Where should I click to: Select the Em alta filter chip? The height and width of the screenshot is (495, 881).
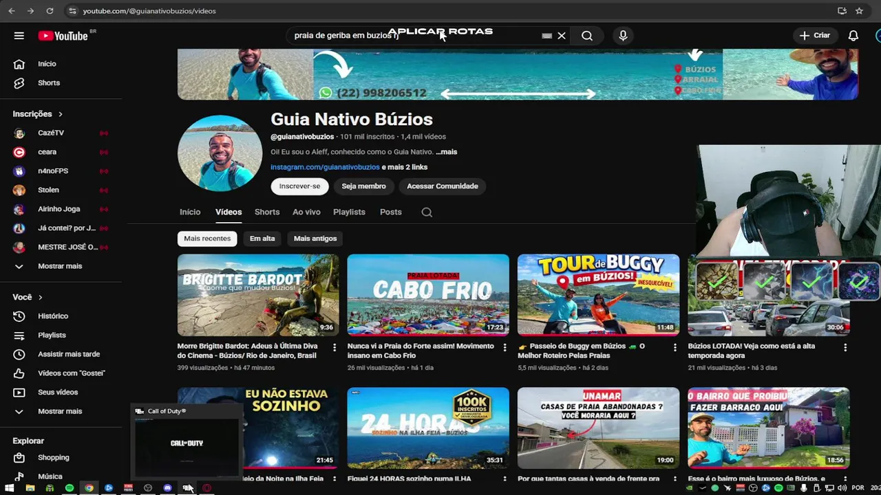click(x=262, y=239)
